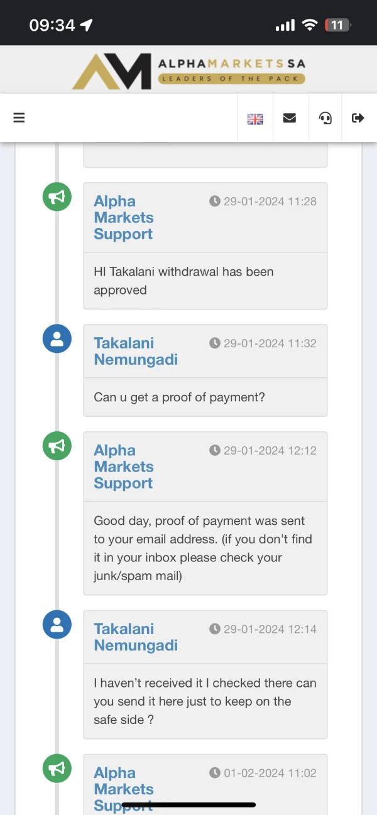Tap the user avatar beside the 11:32 message

pyautogui.click(x=57, y=338)
